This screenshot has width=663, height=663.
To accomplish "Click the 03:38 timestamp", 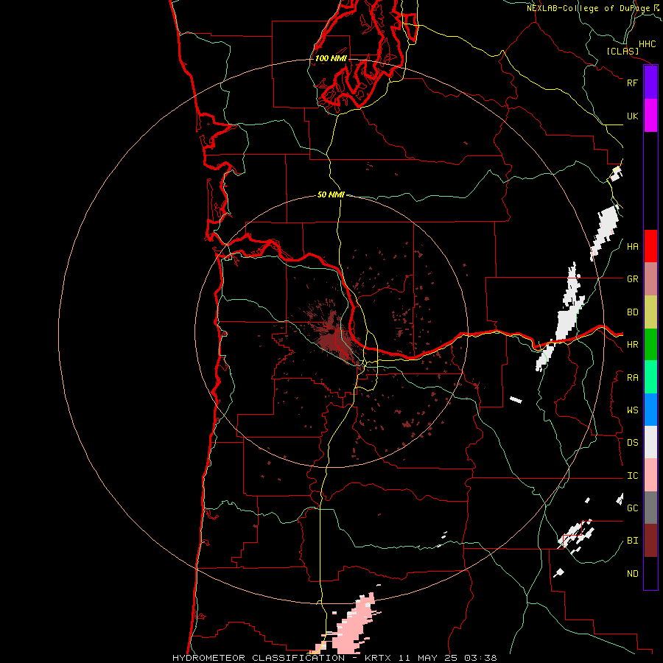I will click(480, 658).
